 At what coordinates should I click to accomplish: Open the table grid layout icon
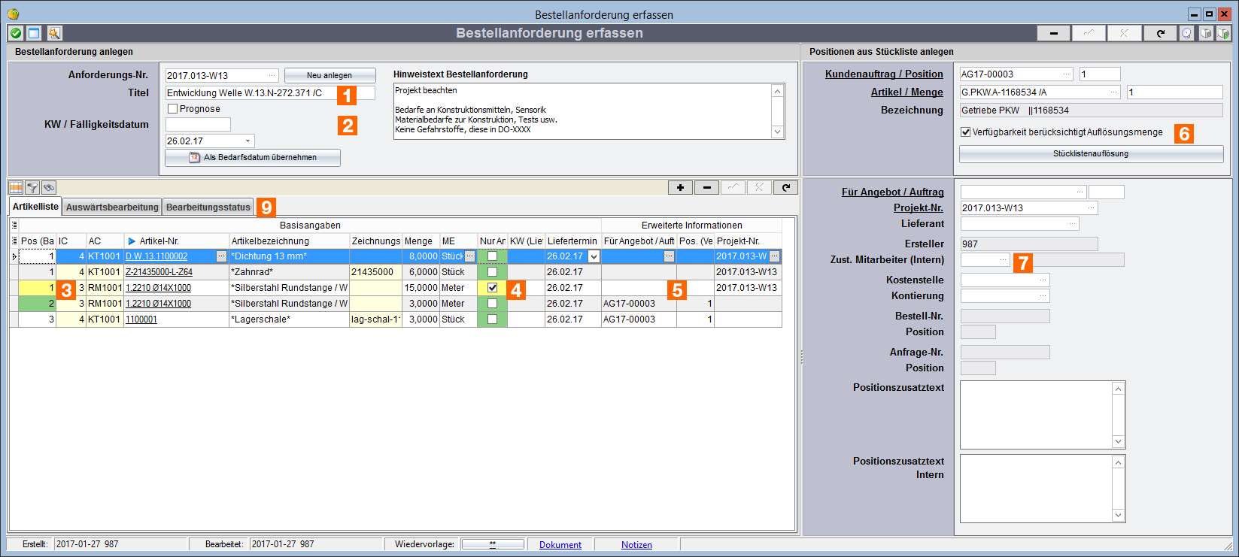click(16, 187)
